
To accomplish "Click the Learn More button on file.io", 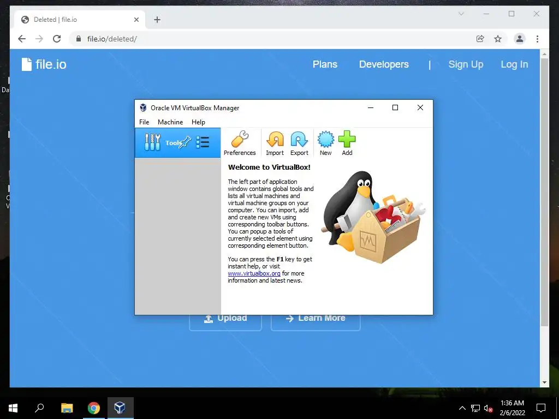I will (x=316, y=322).
